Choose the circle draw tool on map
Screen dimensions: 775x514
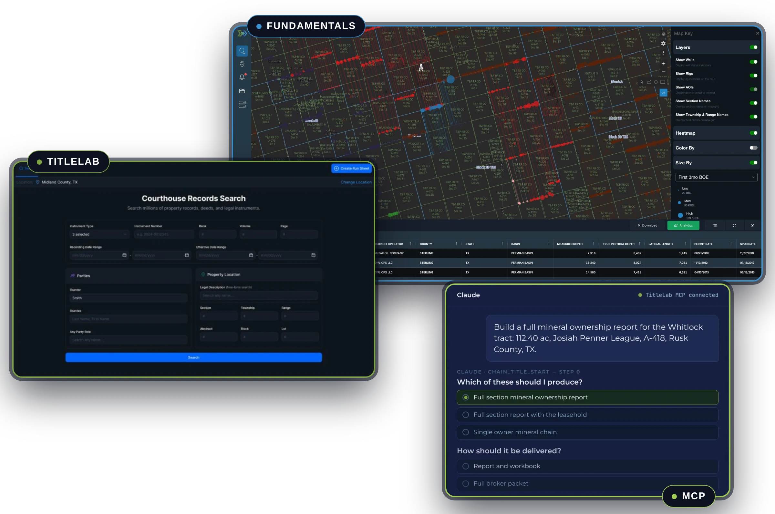[x=656, y=82]
